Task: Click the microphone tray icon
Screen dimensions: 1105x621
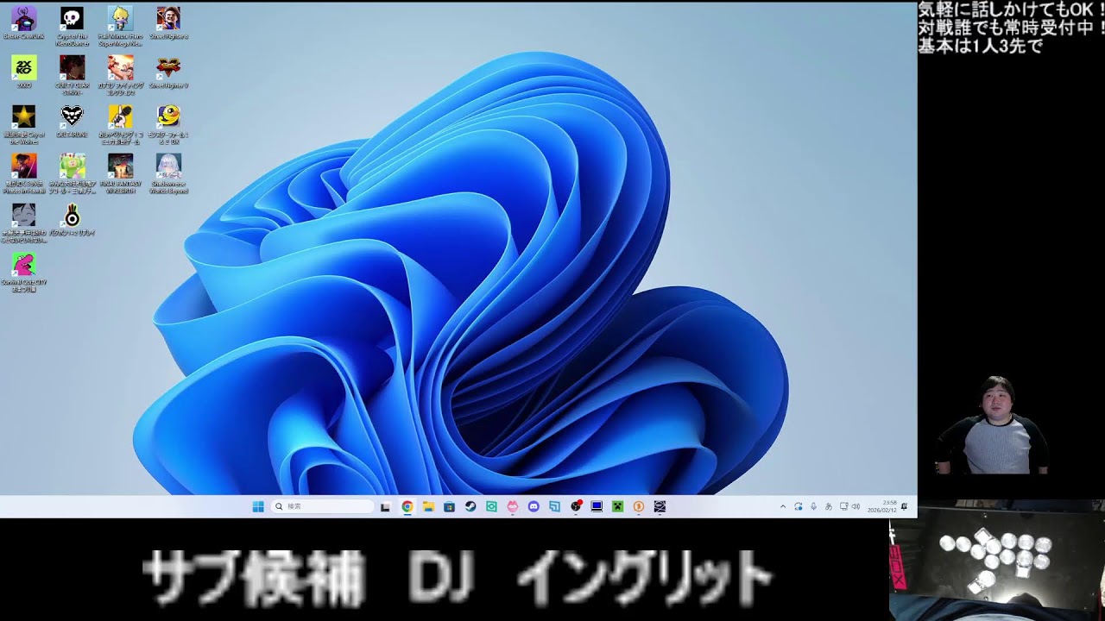Action: click(814, 507)
